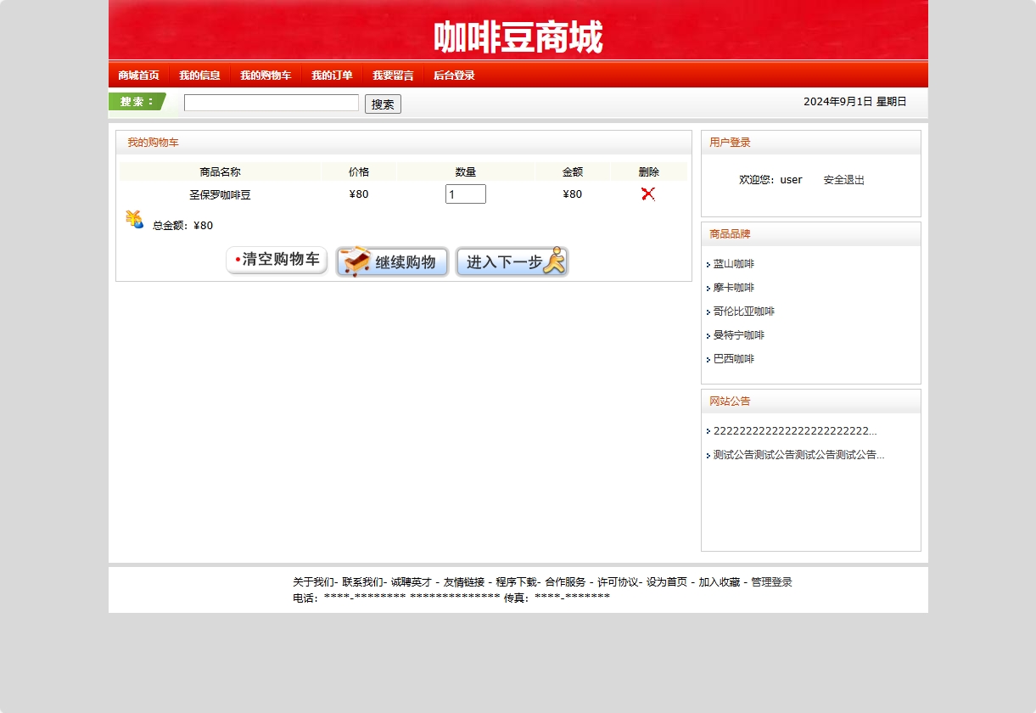The height and width of the screenshot is (713, 1036).
Task: Click the red dot icon on 清空购物车 button
Action: coord(235,259)
